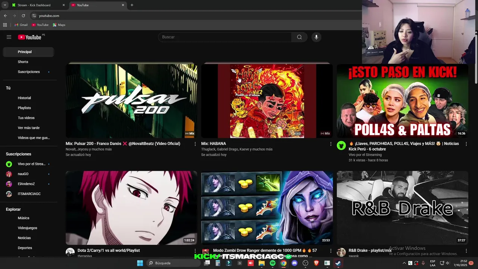This screenshot has height=269, width=478.
Task: Open Tus videos in the sidebar
Action: click(x=28, y=118)
